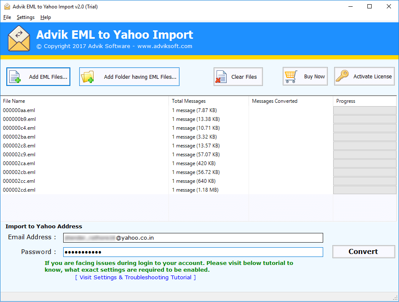399x302 pixels.
Task: Select file 000000c4.eml in the list
Action: (19, 128)
